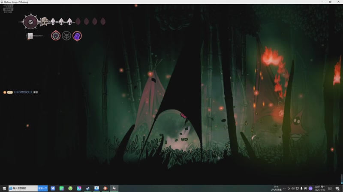This screenshot has height=192, width=343.
Task: Open Steam from the taskbar
Action: pos(88,188)
